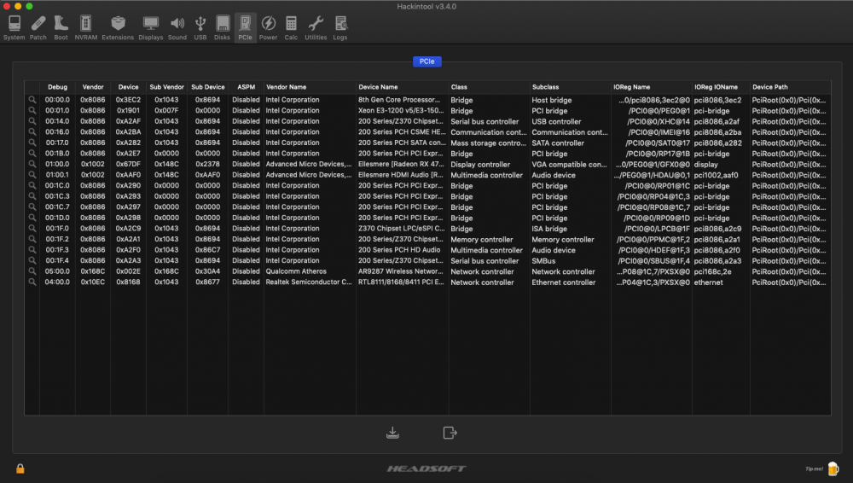Select the 'Mass storage contro...' class cell

pyautogui.click(x=489, y=143)
